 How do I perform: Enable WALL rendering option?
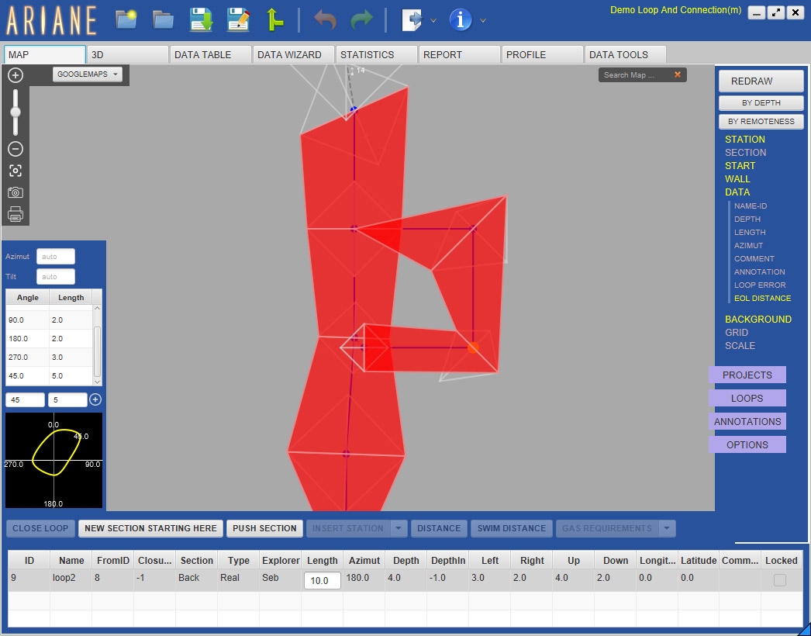(x=737, y=178)
